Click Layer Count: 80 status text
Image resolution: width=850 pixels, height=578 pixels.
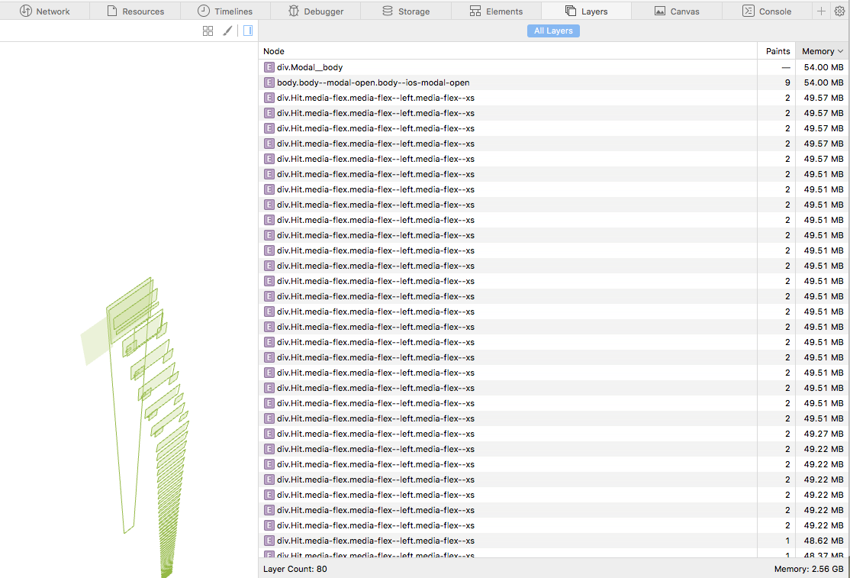pos(295,569)
